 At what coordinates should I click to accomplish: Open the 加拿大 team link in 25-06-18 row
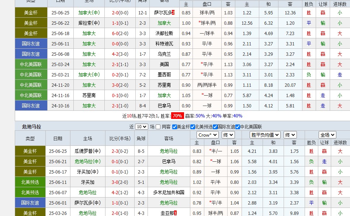[89, 33]
